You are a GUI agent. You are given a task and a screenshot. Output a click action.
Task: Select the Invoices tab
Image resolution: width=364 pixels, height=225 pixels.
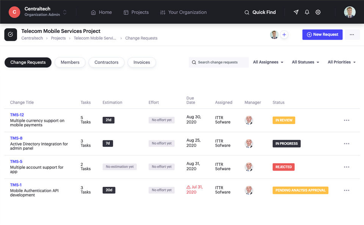tap(142, 62)
